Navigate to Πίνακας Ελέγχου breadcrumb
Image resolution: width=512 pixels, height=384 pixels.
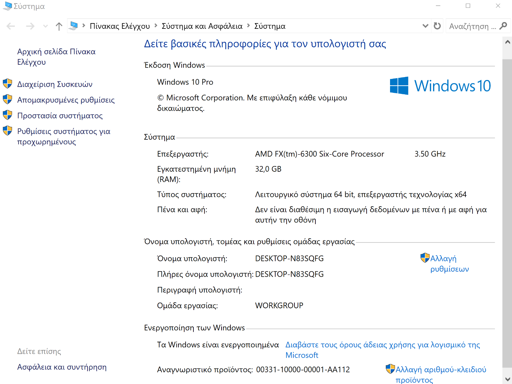pyautogui.click(x=120, y=26)
